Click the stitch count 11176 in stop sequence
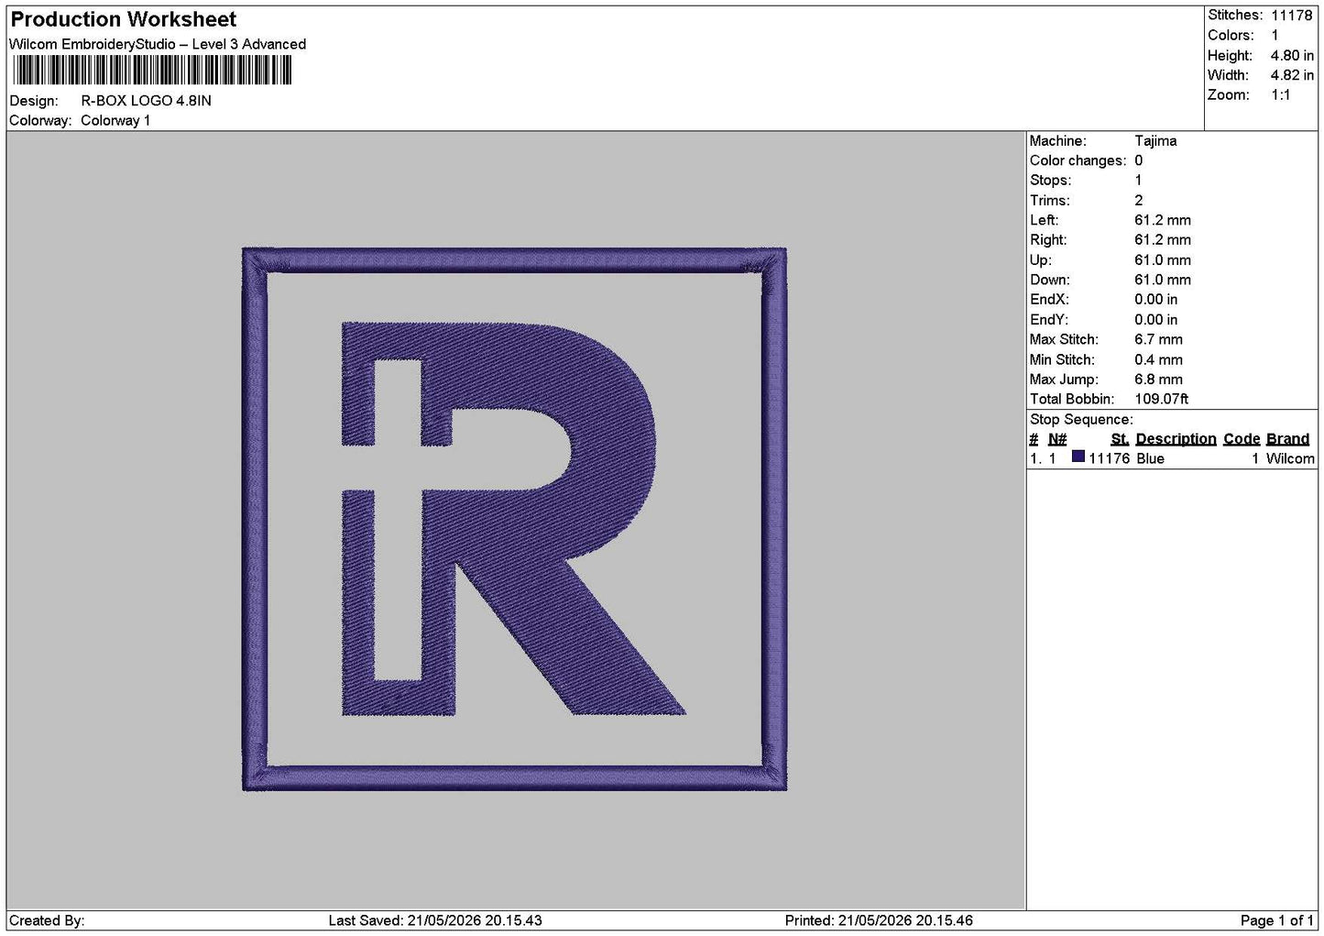This screenshot has height=936, width=1324. point(1109,458)
